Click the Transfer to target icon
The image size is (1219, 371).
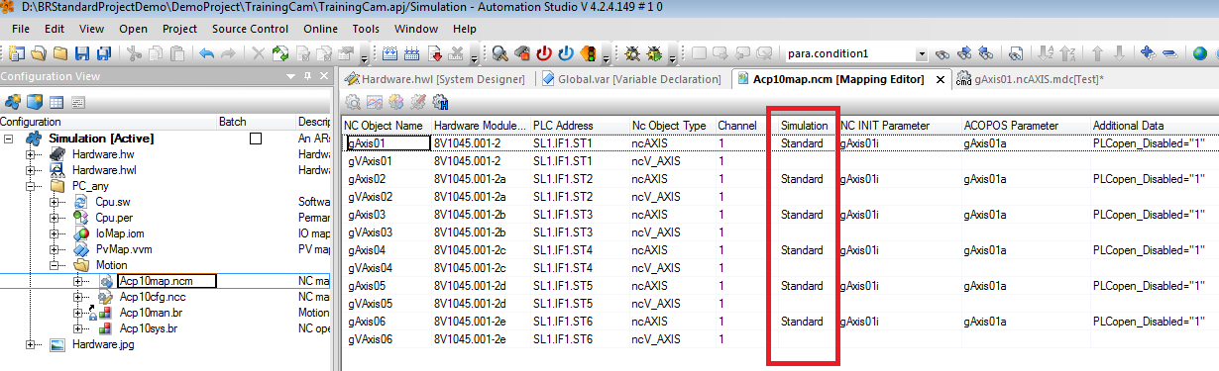coord(434,53)
